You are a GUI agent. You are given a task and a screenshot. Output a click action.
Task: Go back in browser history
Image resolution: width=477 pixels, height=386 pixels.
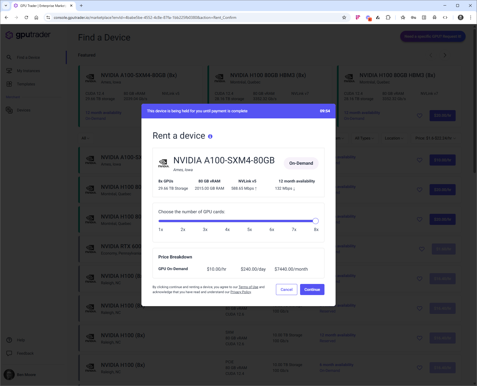coord(6,17)
